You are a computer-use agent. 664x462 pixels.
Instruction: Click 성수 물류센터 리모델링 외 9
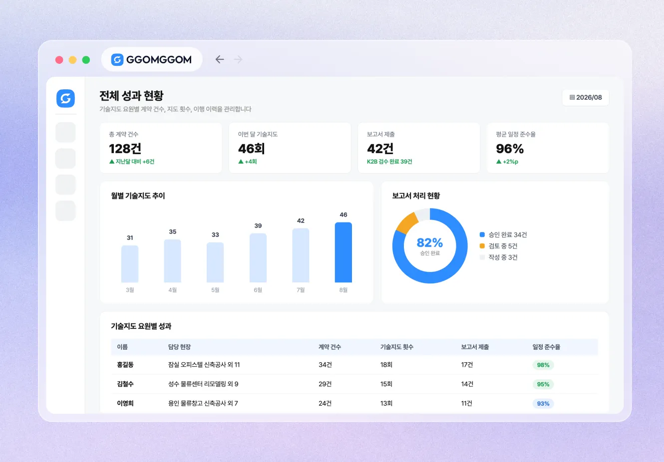203,384
